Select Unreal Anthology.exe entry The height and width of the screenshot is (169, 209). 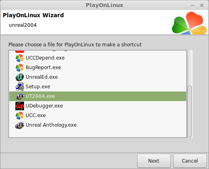pos(98,125)
